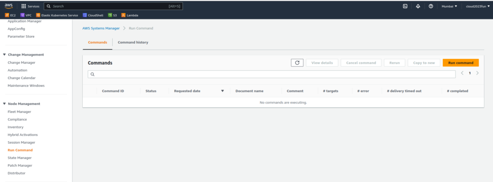Click the Cancel command button
The height and width of the screenshot is (182, 493).
[361, 63]
